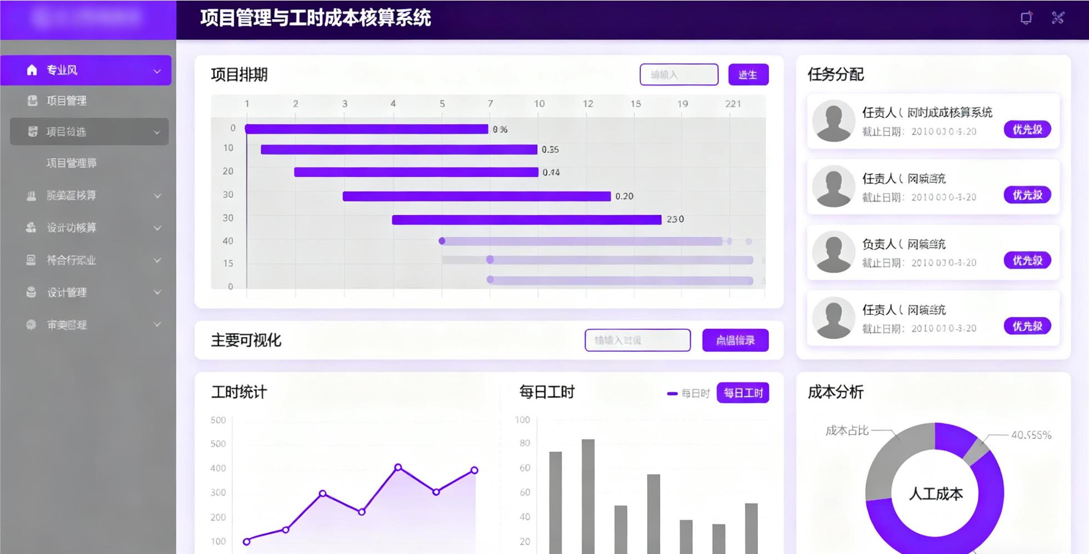This screenshot has width=1089, height=554.
Task: Open the 项目管理器 submenu item
Action: tap(71, 163)
